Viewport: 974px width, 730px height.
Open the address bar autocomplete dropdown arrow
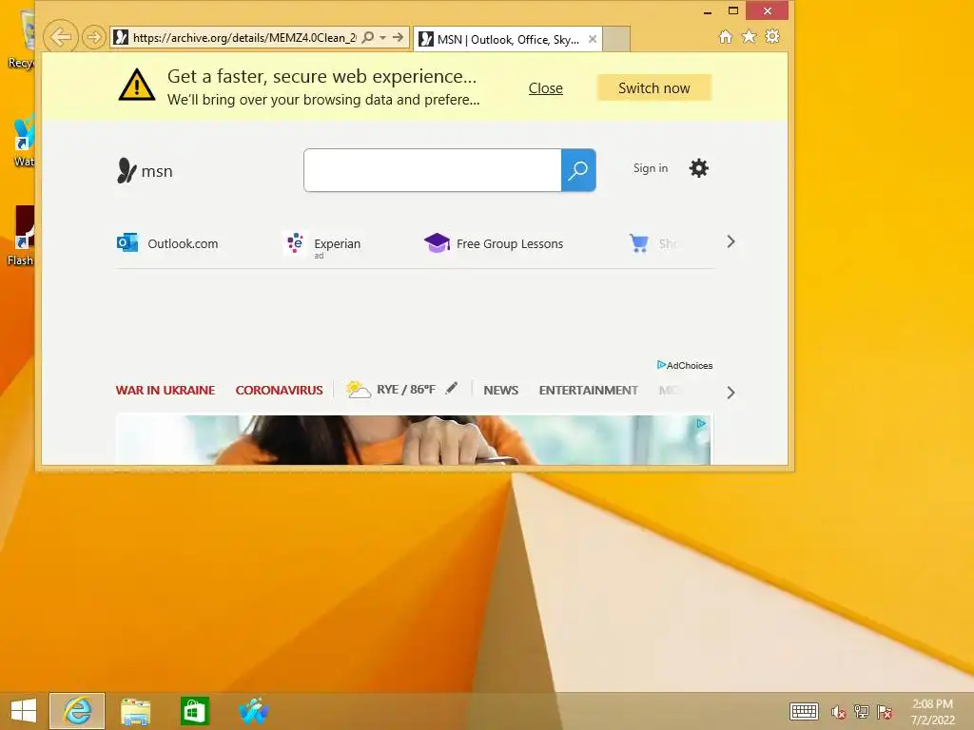pos(382,37)
